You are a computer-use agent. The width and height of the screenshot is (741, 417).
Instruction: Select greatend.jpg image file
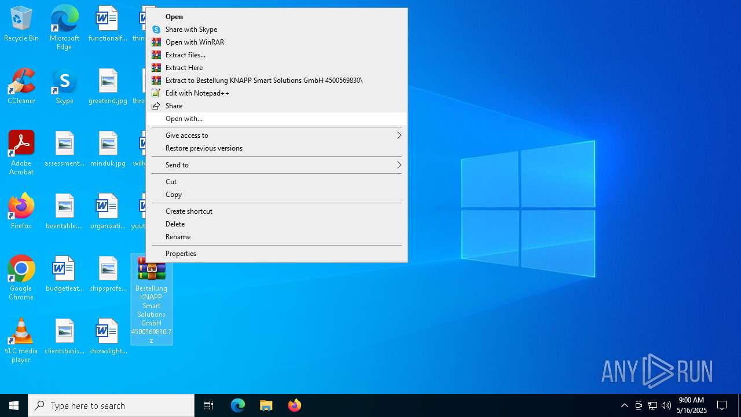point(108,87)
